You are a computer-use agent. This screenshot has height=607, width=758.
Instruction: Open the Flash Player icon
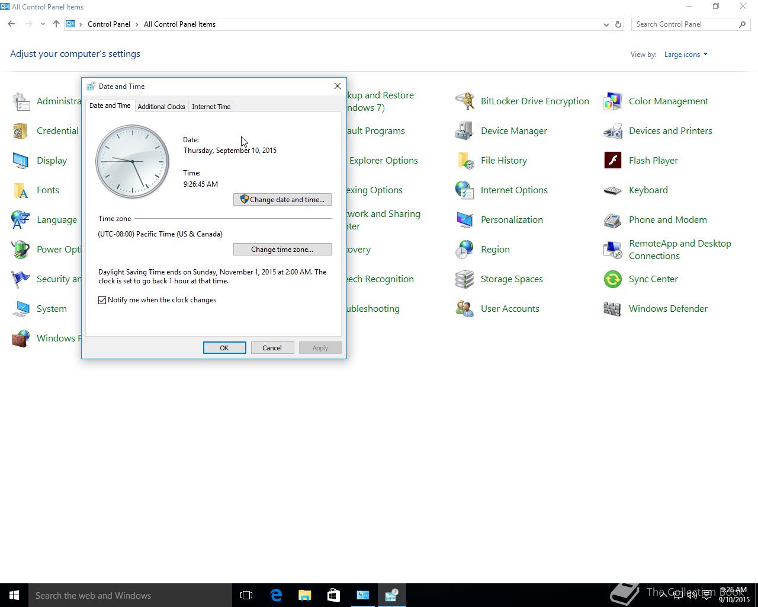(x=613, y=161)
